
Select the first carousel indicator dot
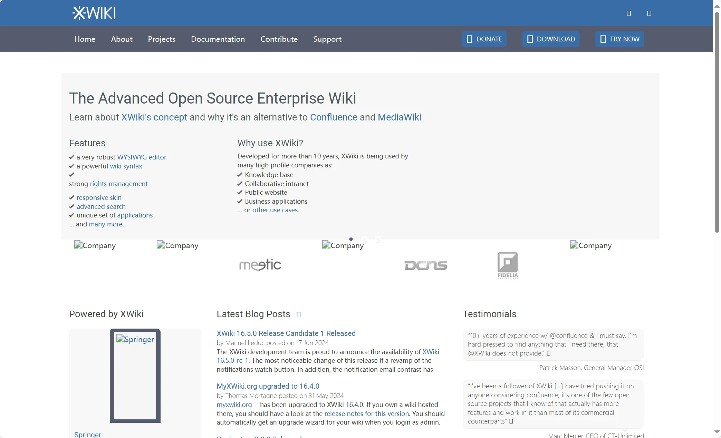point(351,239)
